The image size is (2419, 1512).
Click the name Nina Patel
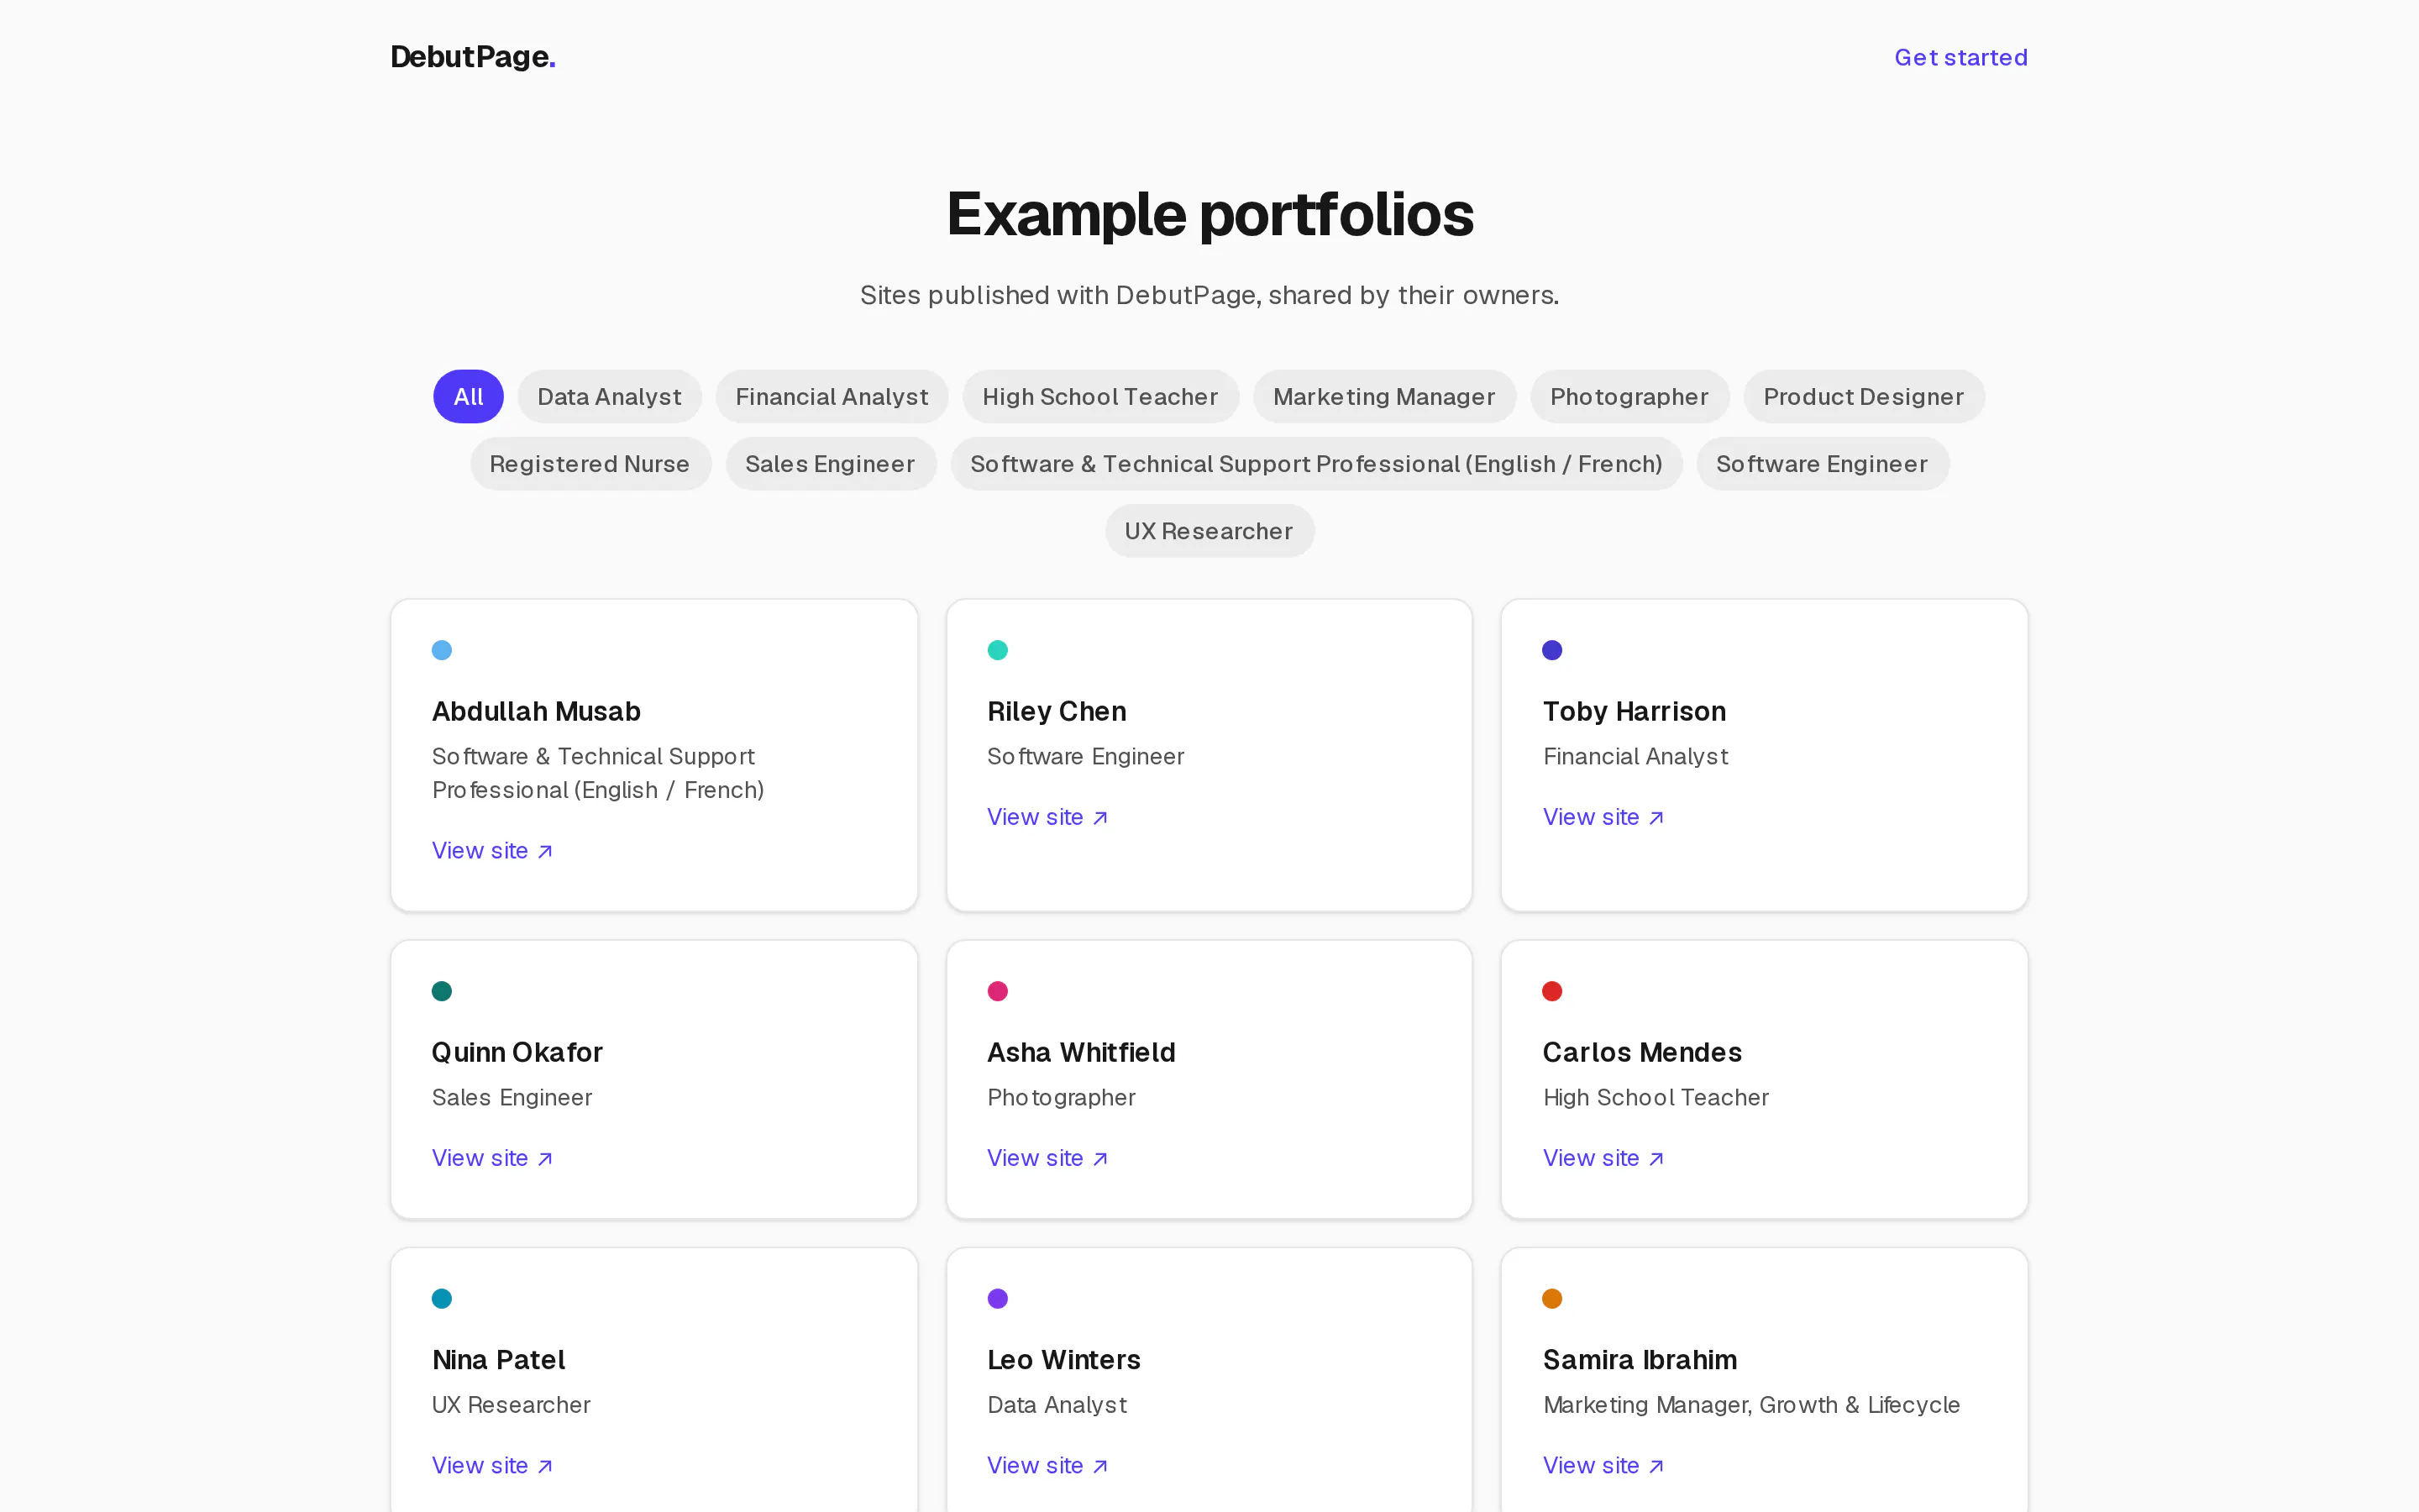(x=498, y=1359)
